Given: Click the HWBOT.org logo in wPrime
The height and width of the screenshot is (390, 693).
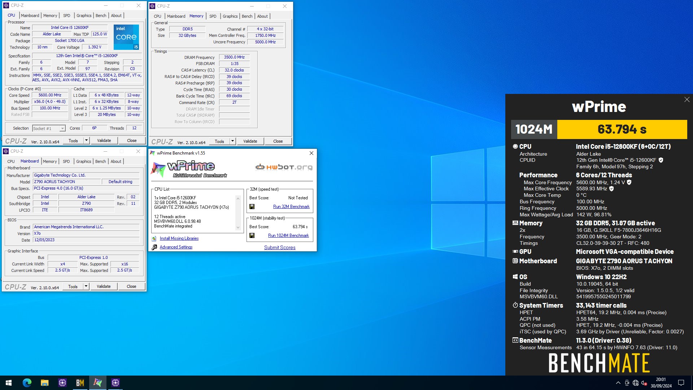Looking at the screenshot, I should [284, 167].
